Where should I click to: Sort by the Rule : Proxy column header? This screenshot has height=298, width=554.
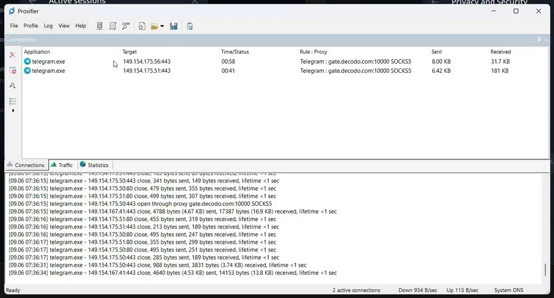313,52
